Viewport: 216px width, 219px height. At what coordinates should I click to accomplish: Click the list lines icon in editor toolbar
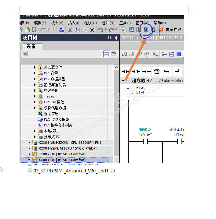coord(164,54)
